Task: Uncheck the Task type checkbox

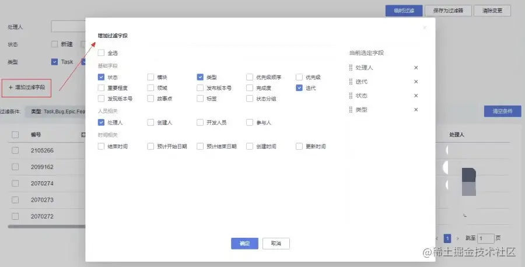Action: [54, 62]
